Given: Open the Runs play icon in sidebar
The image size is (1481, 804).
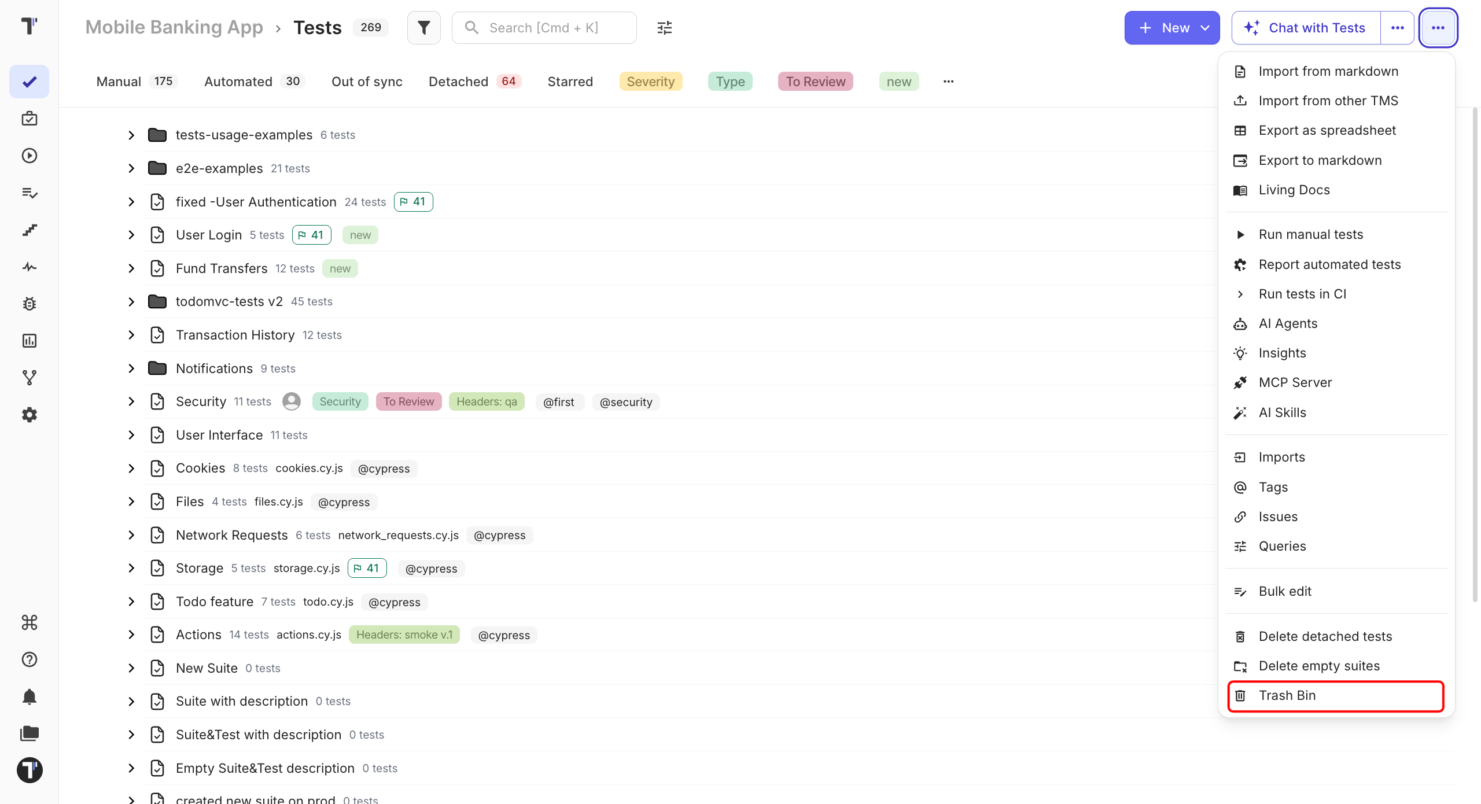Looking at the screenshot, I should [x=30, y=156].
